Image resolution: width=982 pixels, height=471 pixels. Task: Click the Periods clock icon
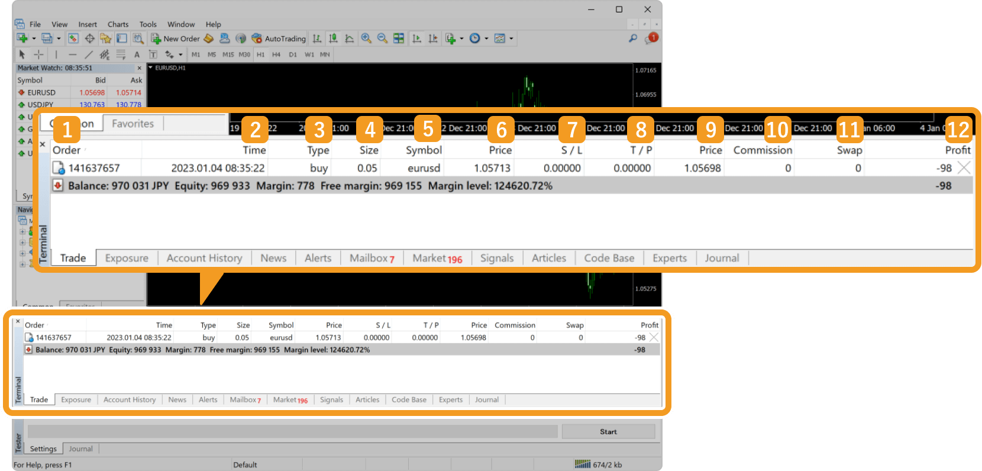(474, 38)
